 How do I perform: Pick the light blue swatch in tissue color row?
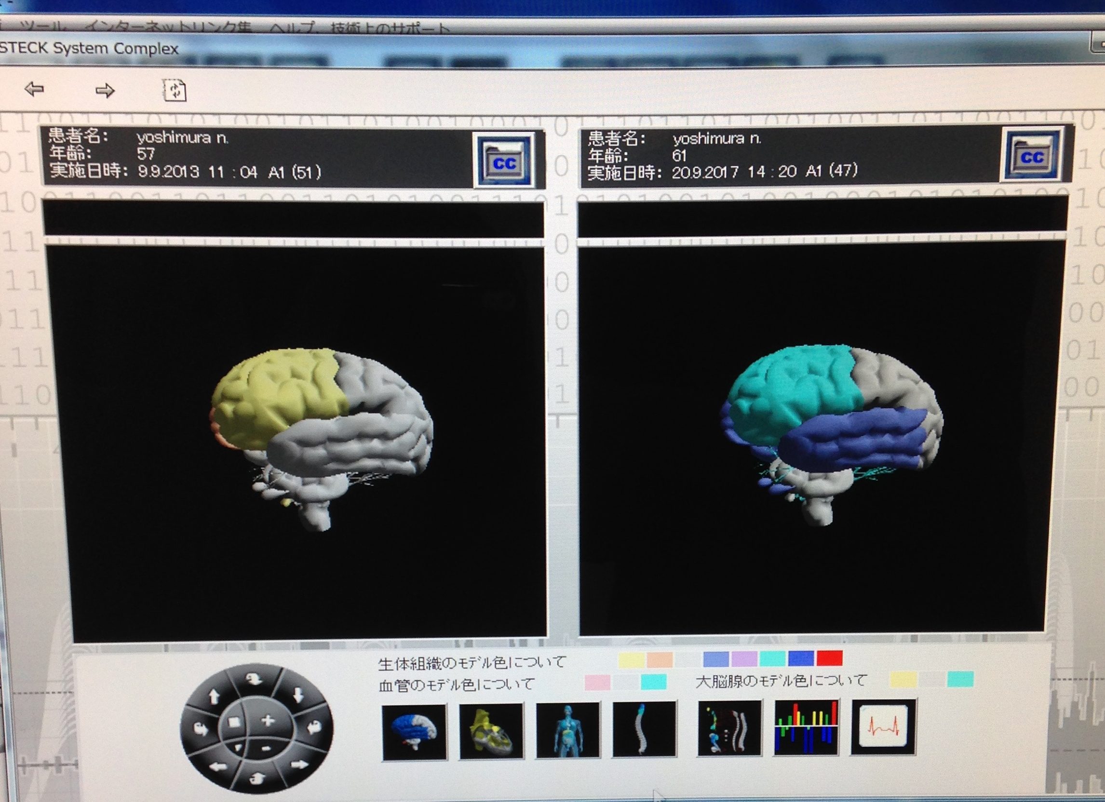[716, 659]
